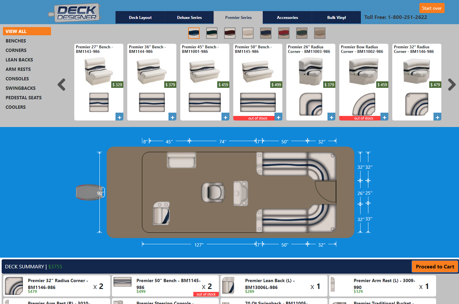
Task: Add Premier 27" Bench using plus icon
Action: 119,117
